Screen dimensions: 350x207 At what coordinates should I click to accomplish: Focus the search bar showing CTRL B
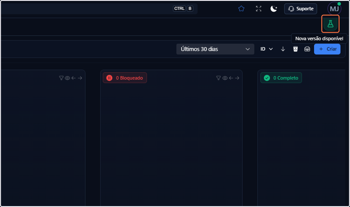[99, 9]
